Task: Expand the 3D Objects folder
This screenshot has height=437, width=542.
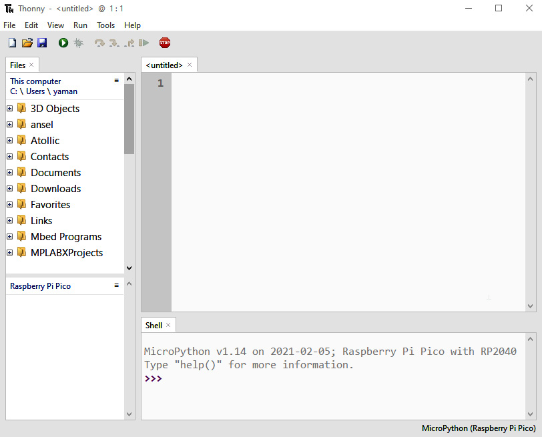Action: coord(9,109)
